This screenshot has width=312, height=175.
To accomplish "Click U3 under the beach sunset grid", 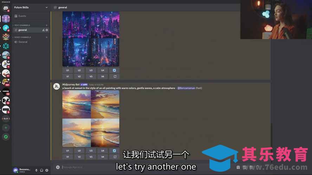I will 91,150.
